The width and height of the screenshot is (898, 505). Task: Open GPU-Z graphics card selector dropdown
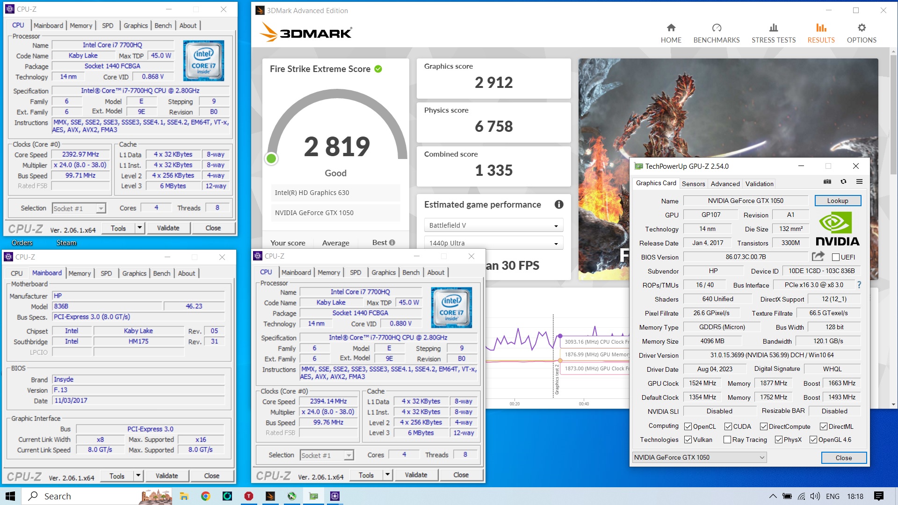click(699, 457)
